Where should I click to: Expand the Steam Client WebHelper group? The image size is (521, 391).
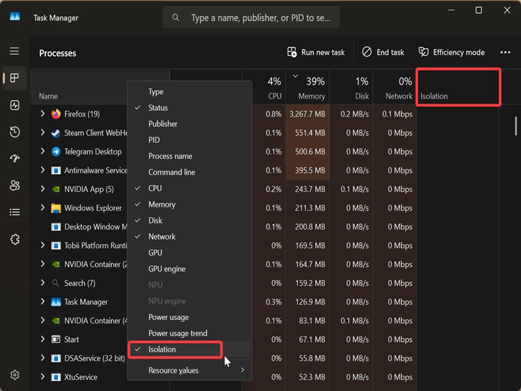pyautogui.click(x=42, y=133)
